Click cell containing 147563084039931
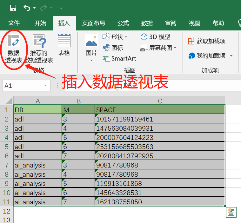 click(160, 128)
